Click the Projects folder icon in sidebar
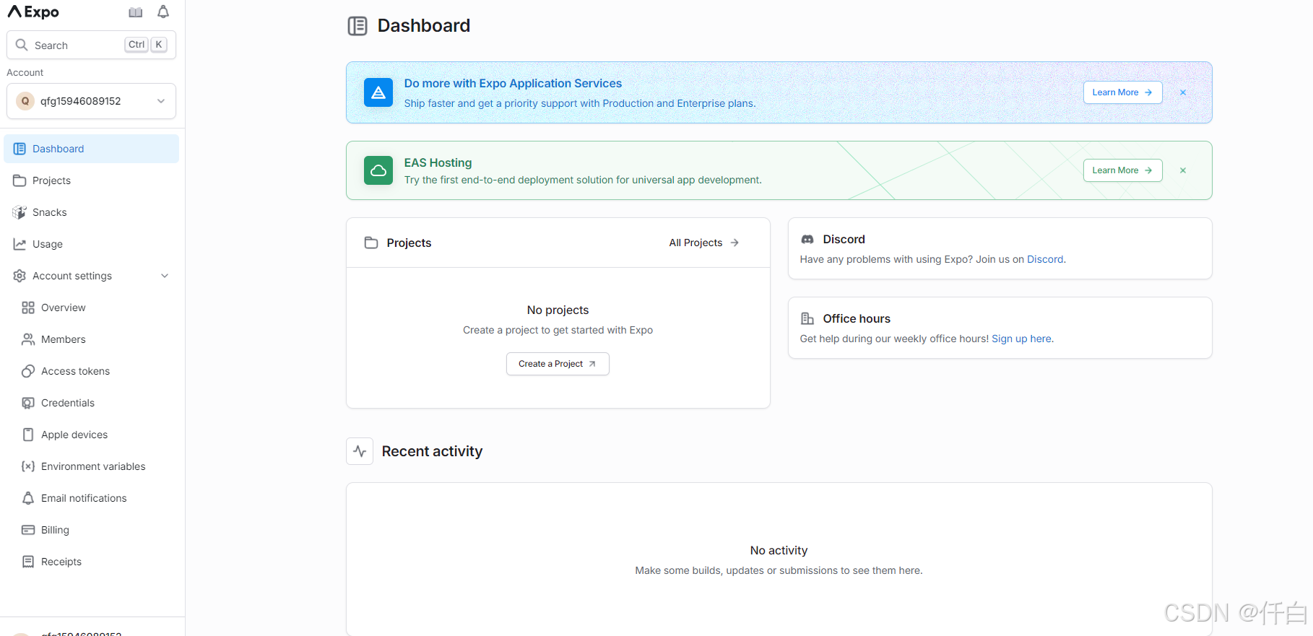Image resolution: width=1313 pixels, height=636 pixels. click(x=19, y=180)
